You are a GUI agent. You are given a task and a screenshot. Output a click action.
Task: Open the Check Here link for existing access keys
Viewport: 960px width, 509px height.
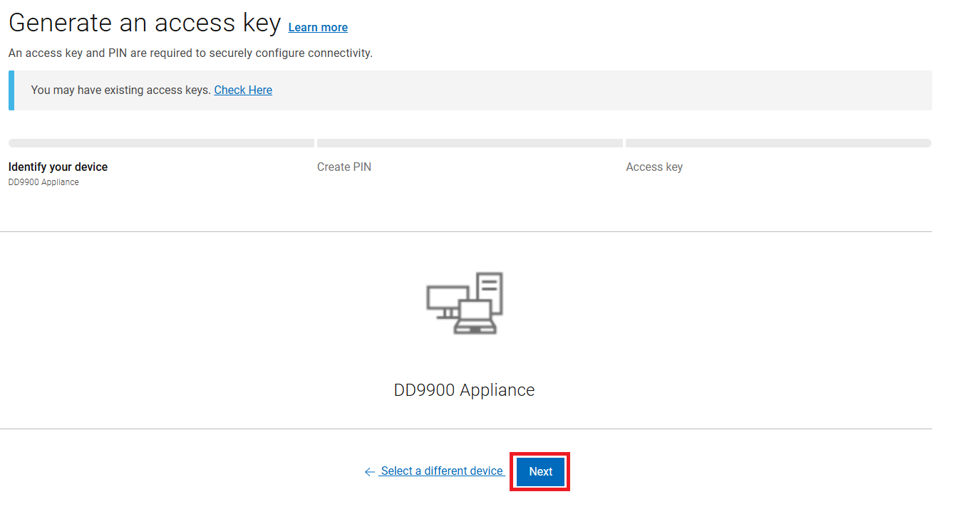click(243, 90)
